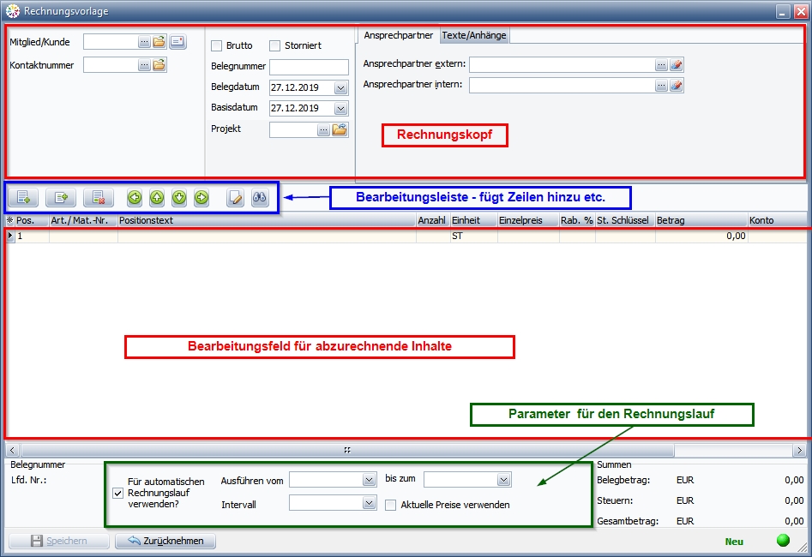Screen dimensions: 812x557
Task: Click the Betrag column header
Action: (x=701, y=220)
